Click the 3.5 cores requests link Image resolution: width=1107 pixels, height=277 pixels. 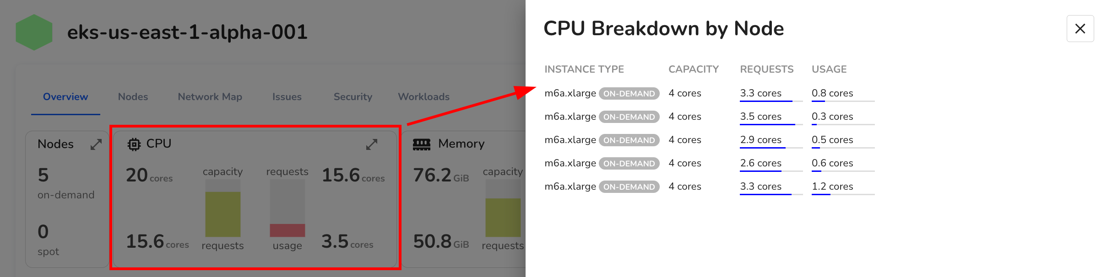click(760, 117)
